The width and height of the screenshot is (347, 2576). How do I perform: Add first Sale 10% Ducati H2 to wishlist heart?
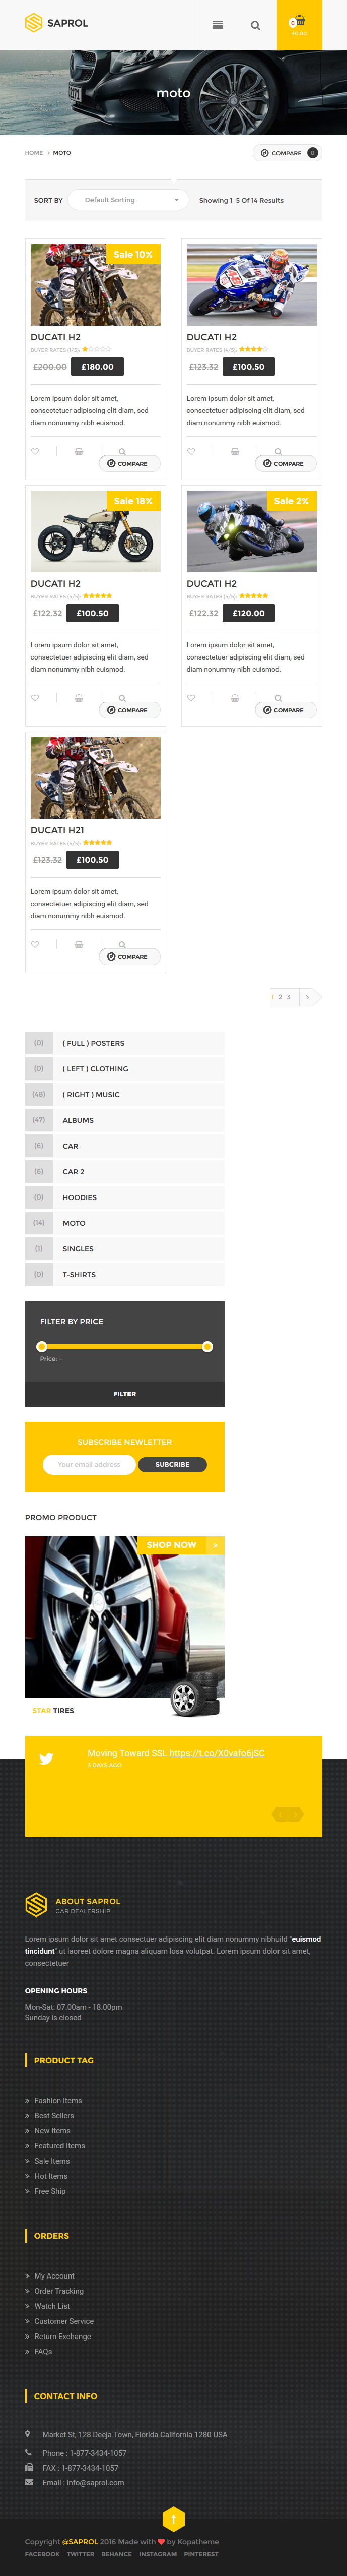coord(35,451)
